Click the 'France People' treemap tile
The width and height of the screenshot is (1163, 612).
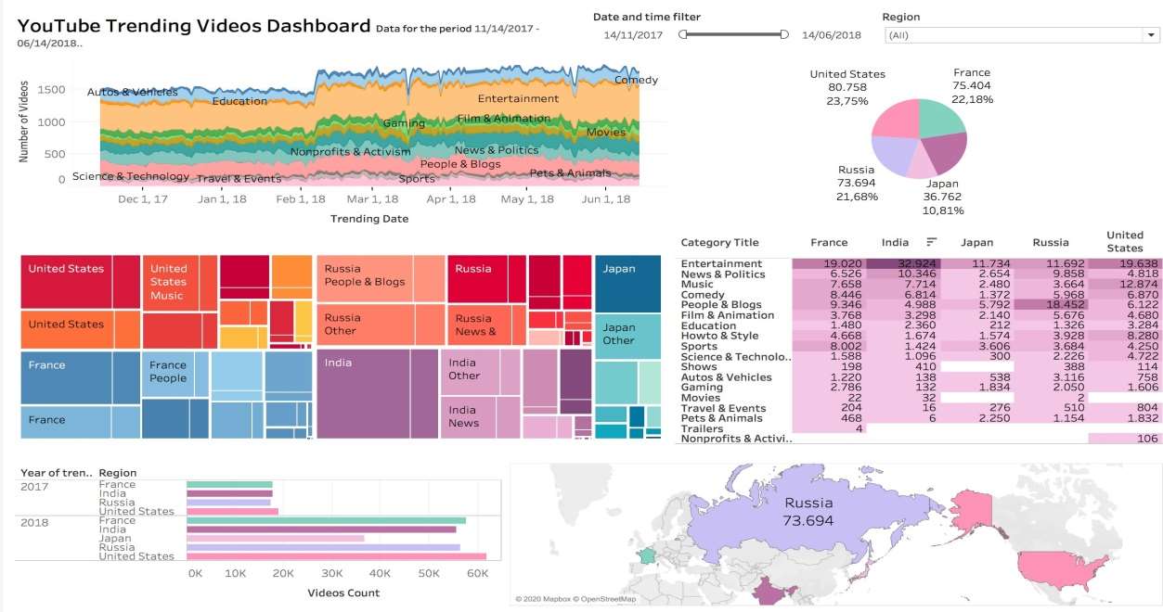point(168,373)
